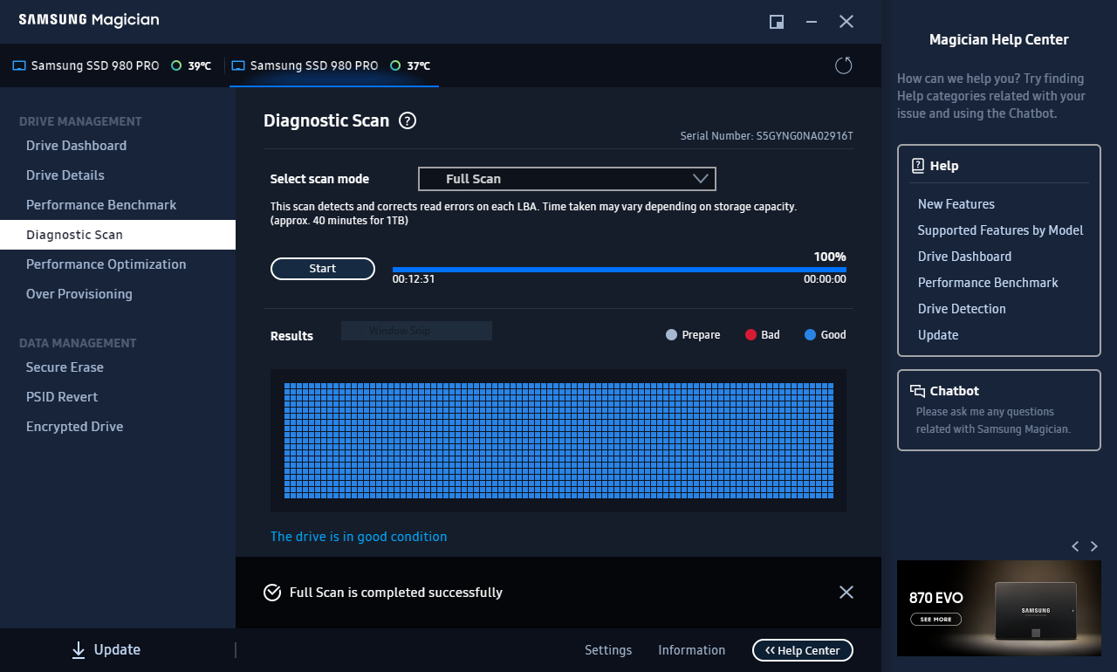1117x672 pixels.
Task: Open Settings at the bottom
Action: pos(608,650)
